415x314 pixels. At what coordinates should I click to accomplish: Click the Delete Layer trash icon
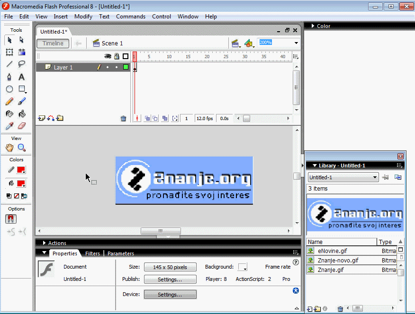coord(123,119)
